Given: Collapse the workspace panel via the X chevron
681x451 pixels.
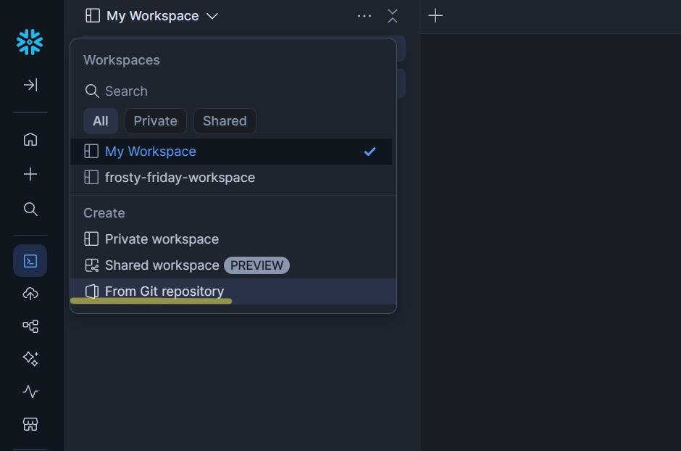Looking at the screenshot, I should 393,15.
